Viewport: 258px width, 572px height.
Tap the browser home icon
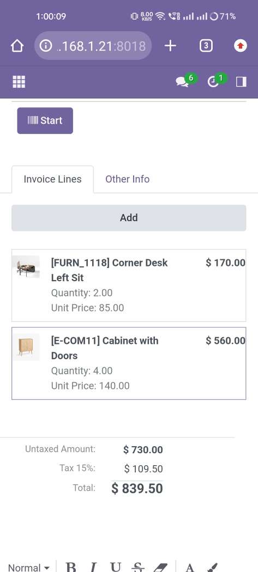pos(17,46)
